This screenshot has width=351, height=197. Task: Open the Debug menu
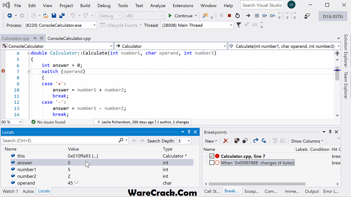[x=104, y=6]
